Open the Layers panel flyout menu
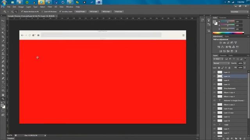 pyautogui.click(x=248, y=56)
